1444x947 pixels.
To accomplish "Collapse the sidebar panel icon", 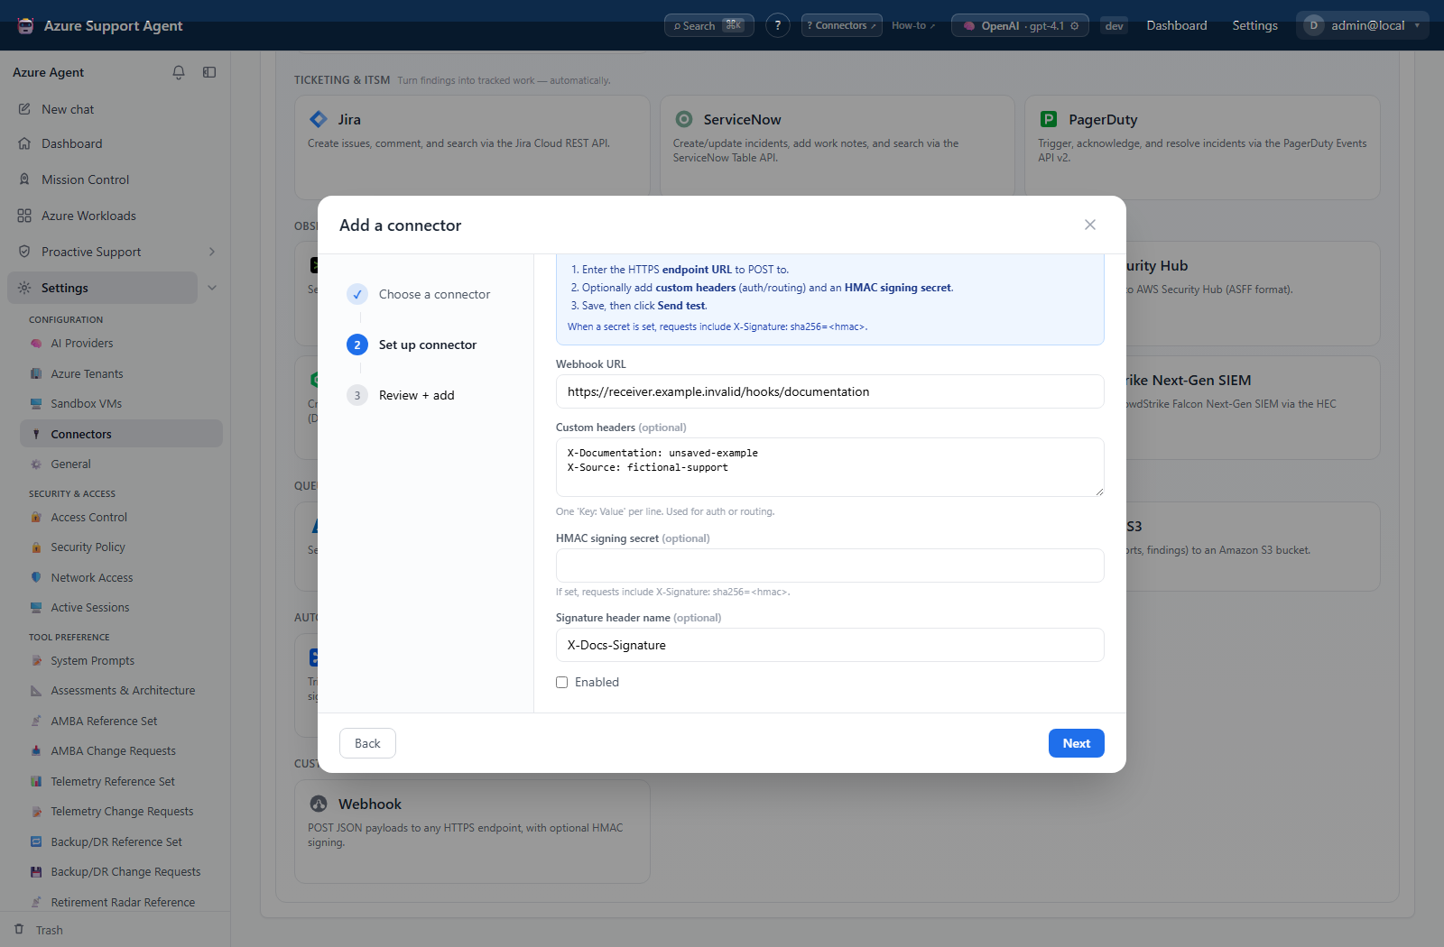I will point(209,72).
